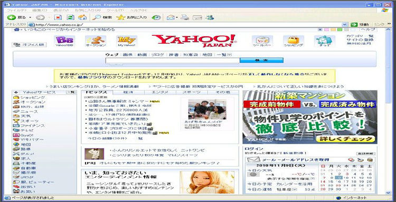The height and width of the screenshot is (202, 396).
Task: Select the スポーツ news tab
Action: pos(192,93)
